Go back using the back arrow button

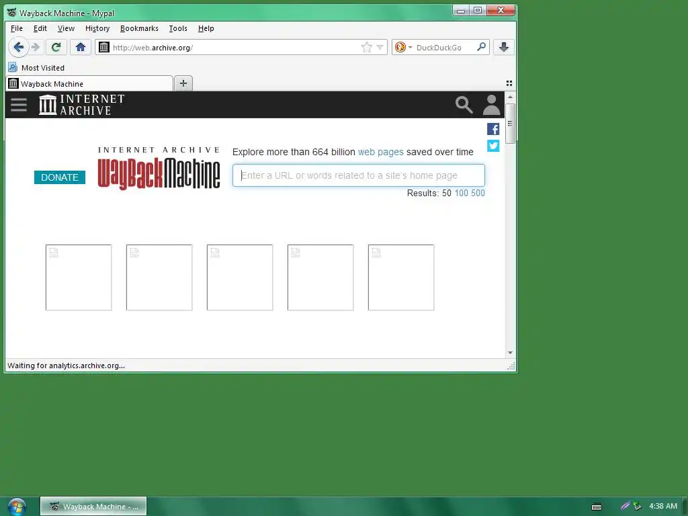click(18, 47)
